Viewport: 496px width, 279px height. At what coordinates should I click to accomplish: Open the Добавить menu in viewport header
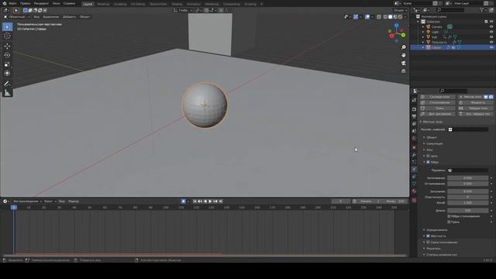tap(69, 17)
